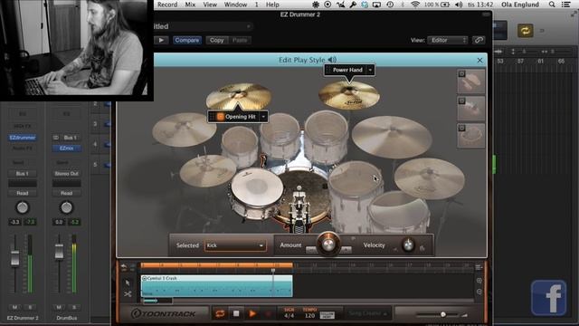Viewport: 579px width, 326px height.
Task: Solo the EZ Drummer 2 channel
Action: coord(30,307)
